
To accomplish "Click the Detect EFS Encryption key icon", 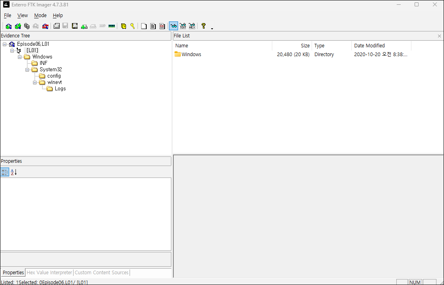I will pos(132,26).
